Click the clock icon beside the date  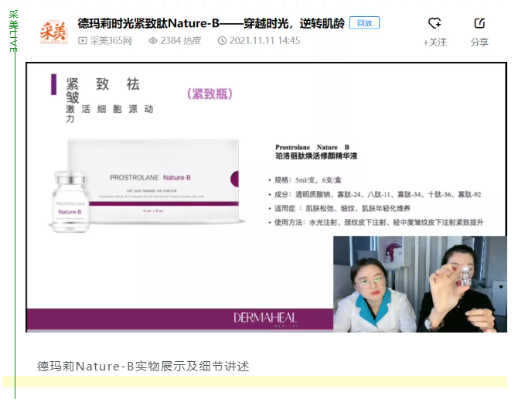click(222, 41)
